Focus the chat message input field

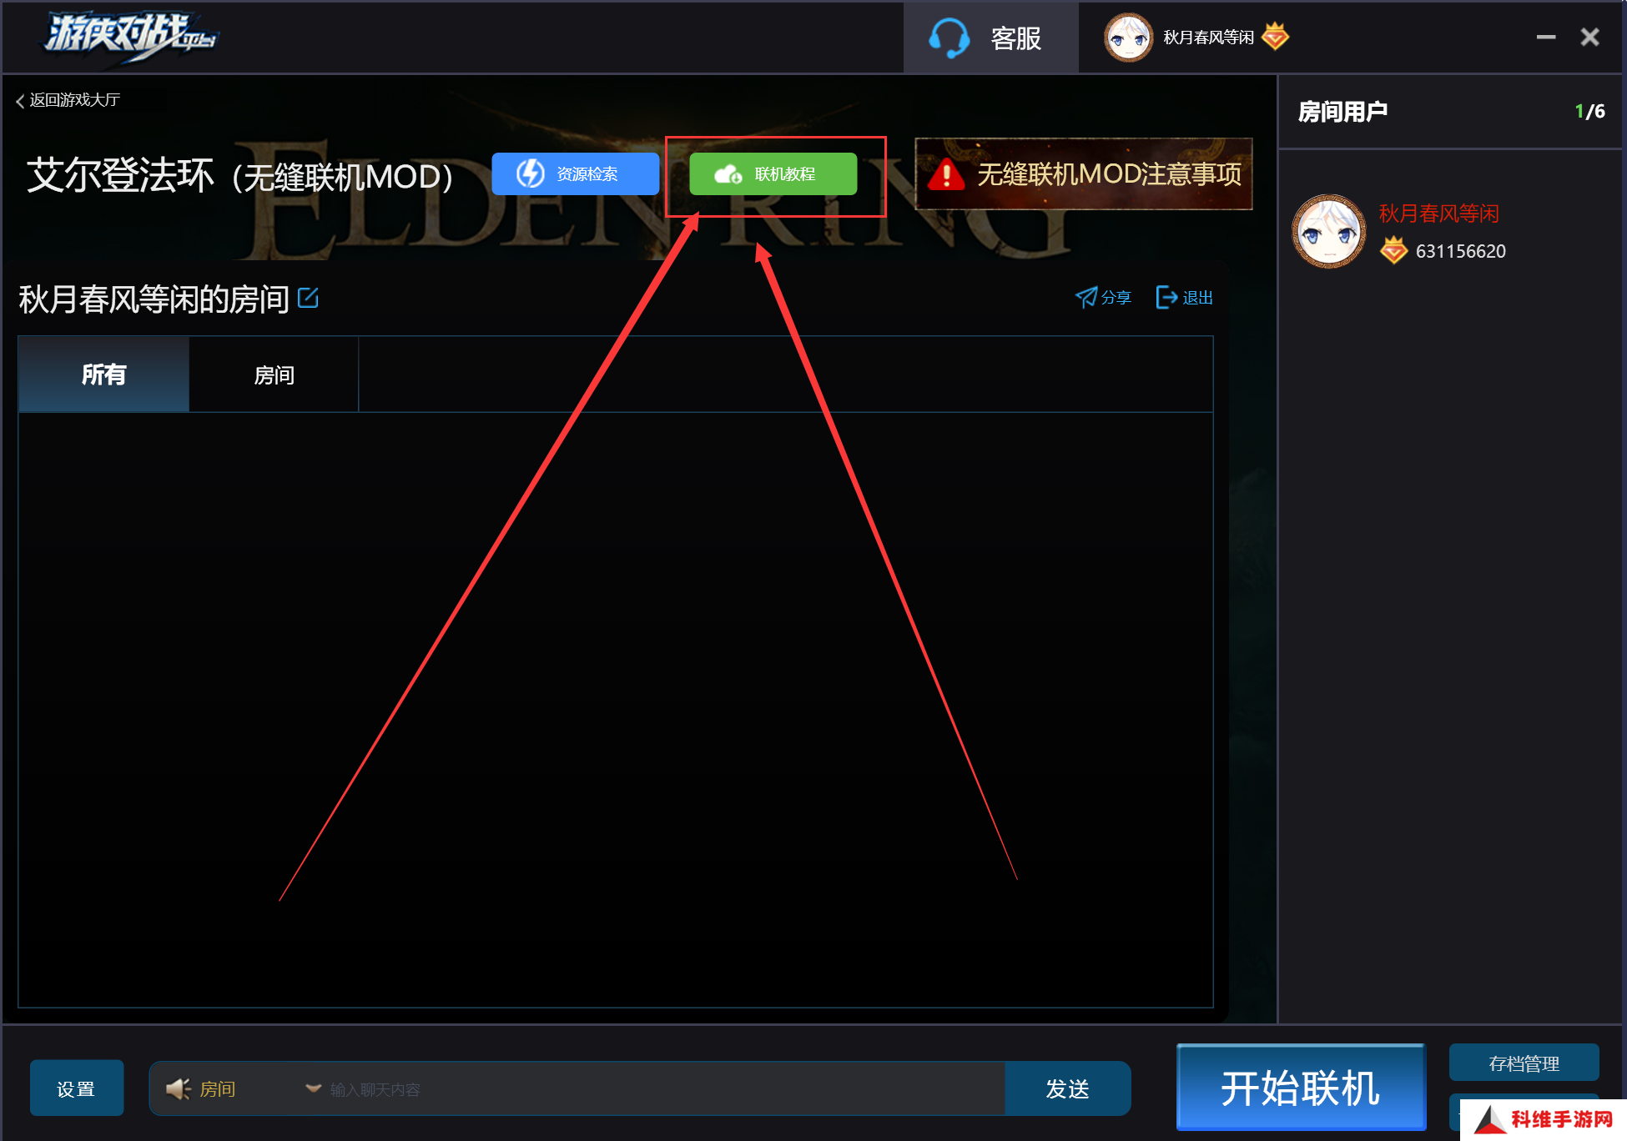pos(665,1089)
